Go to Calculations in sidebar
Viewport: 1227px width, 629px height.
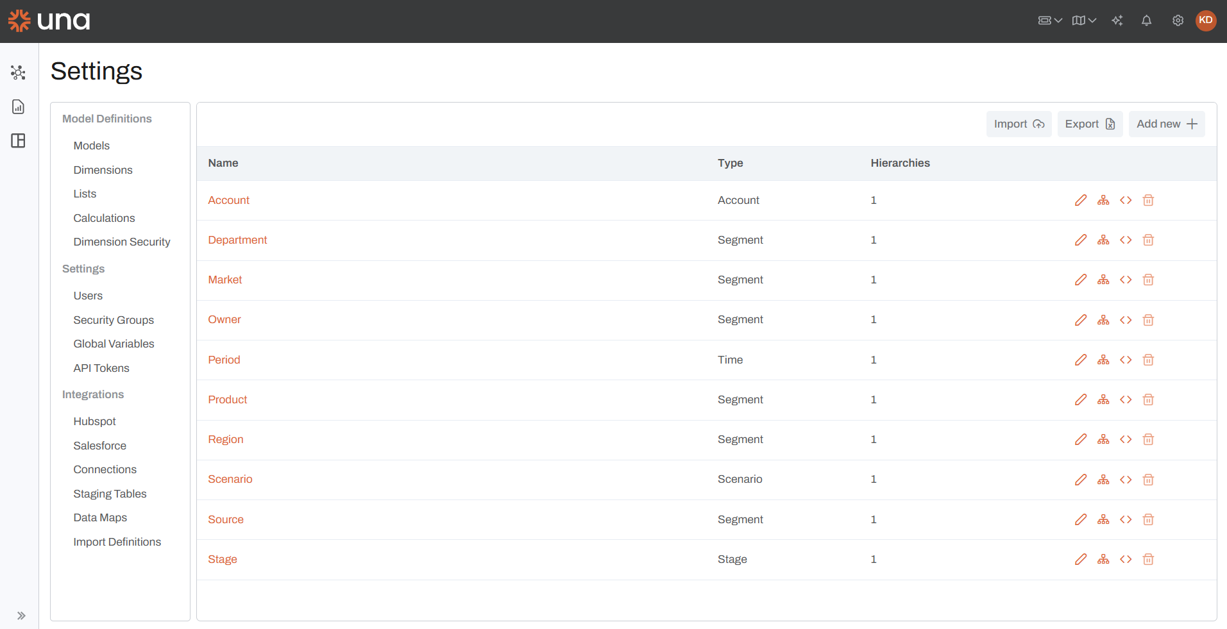pos(104,218)
